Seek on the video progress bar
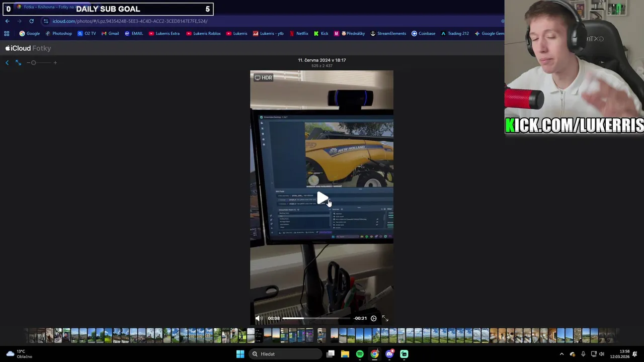The width and height of the screenshot is (644, 362). click(316, 318)
